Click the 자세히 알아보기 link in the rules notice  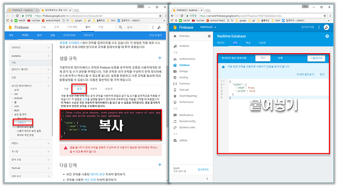305,74
